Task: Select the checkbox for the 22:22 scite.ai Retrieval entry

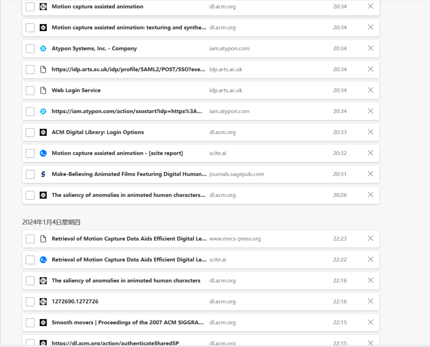Action: click(x=30, y=260)
